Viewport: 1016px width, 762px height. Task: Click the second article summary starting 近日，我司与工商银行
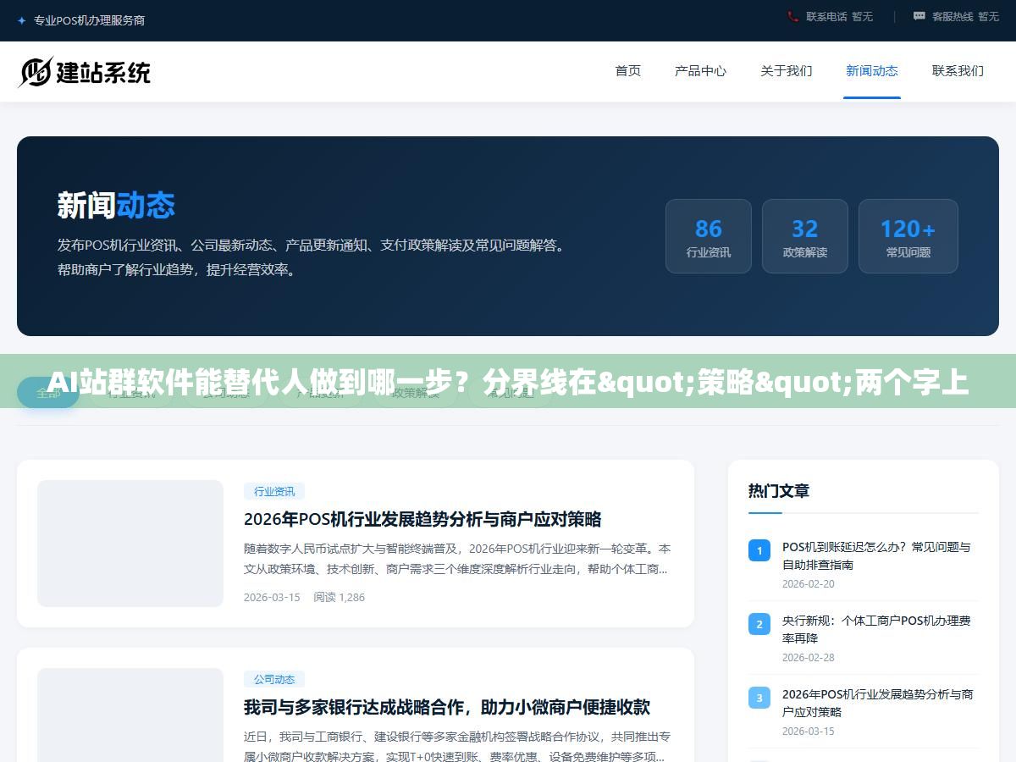click(457, 747)
